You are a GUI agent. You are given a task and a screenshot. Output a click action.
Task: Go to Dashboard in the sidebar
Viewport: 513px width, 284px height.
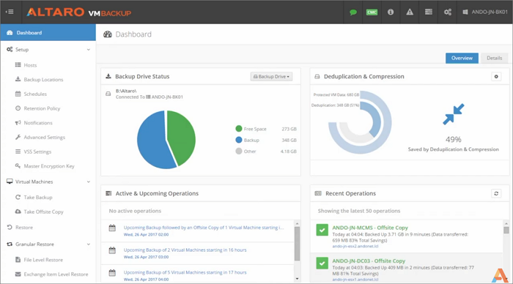48,32
